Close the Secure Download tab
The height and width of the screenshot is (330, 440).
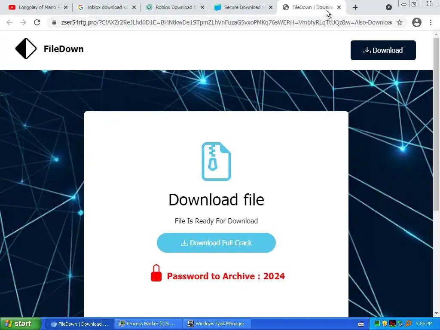point(271,8)
